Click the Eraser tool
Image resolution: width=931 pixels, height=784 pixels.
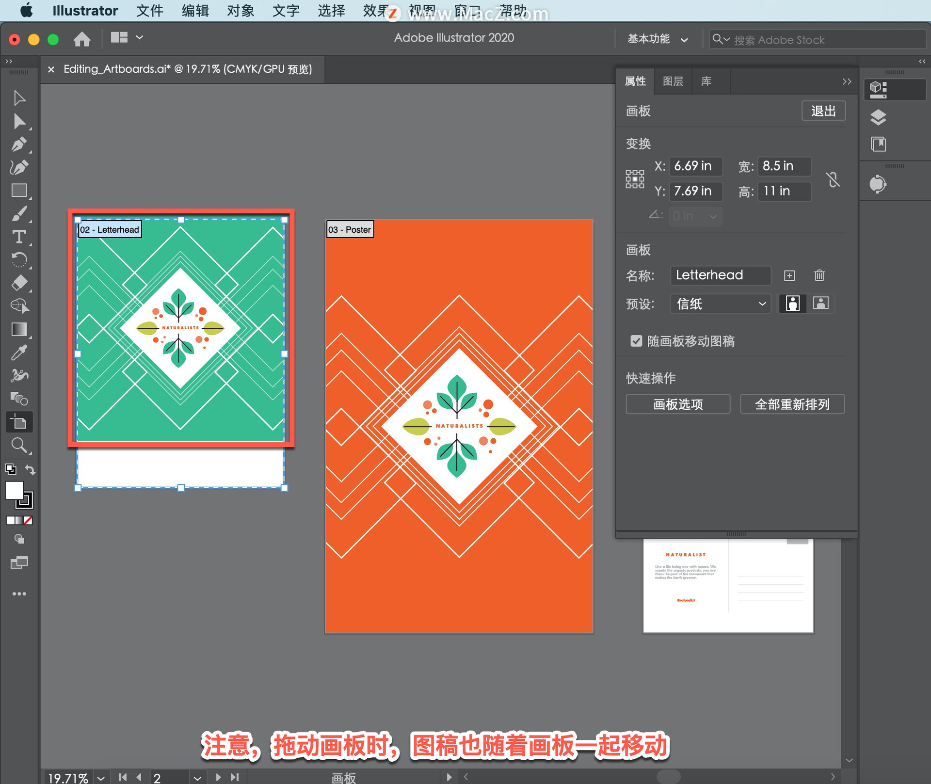click(19, 283)
